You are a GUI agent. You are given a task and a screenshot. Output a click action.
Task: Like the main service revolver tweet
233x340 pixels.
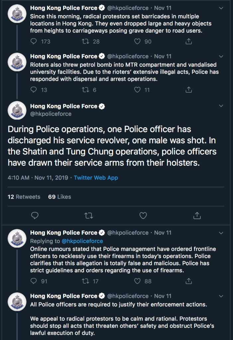(x=143, y=215)
